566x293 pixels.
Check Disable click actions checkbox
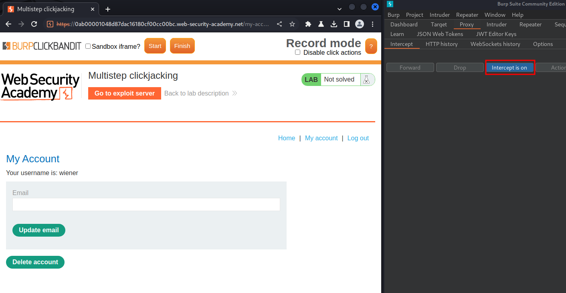(x=297, y=52)
